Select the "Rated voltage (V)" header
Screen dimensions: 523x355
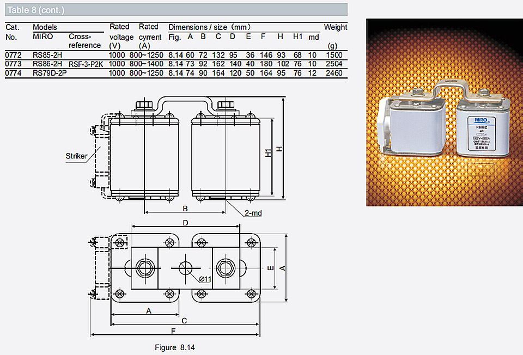pos(121,36)
